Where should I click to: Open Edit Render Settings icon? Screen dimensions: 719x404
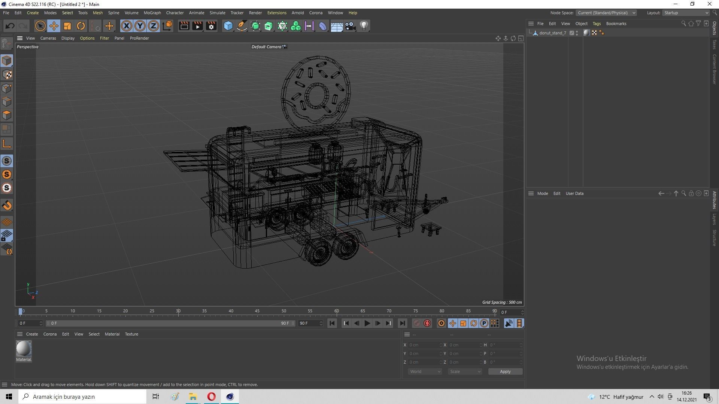tap(211, 26)
